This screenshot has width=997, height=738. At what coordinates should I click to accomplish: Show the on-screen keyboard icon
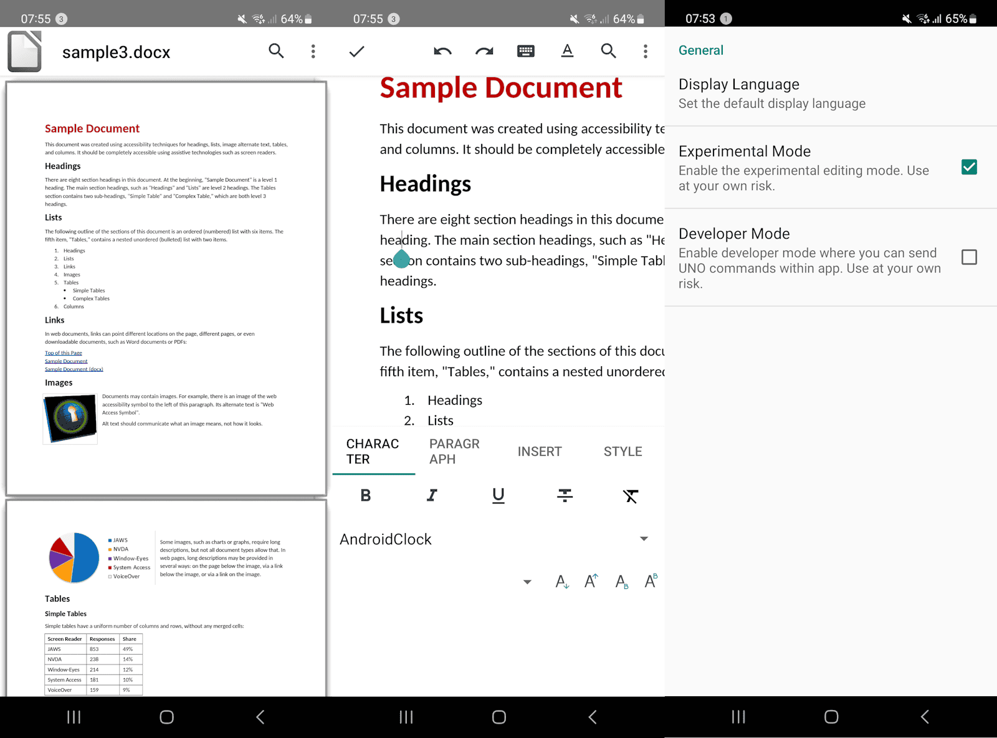(x=526, y=51)
